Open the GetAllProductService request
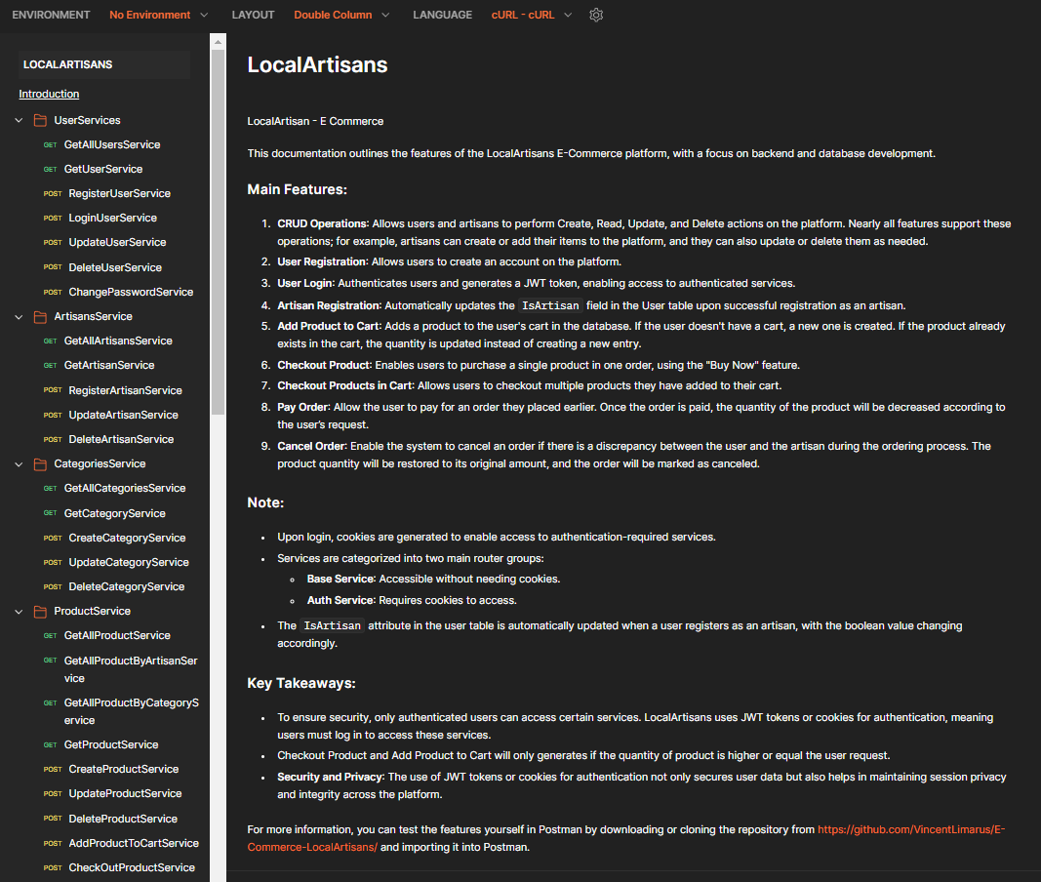The height and width of the screenshot is (882, 1041). 117,635
